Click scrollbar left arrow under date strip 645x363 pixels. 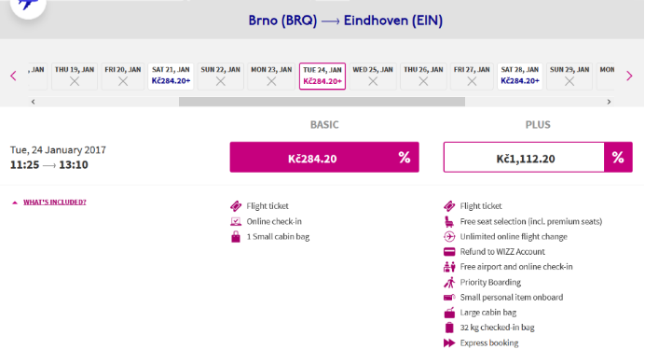point(34,102)
